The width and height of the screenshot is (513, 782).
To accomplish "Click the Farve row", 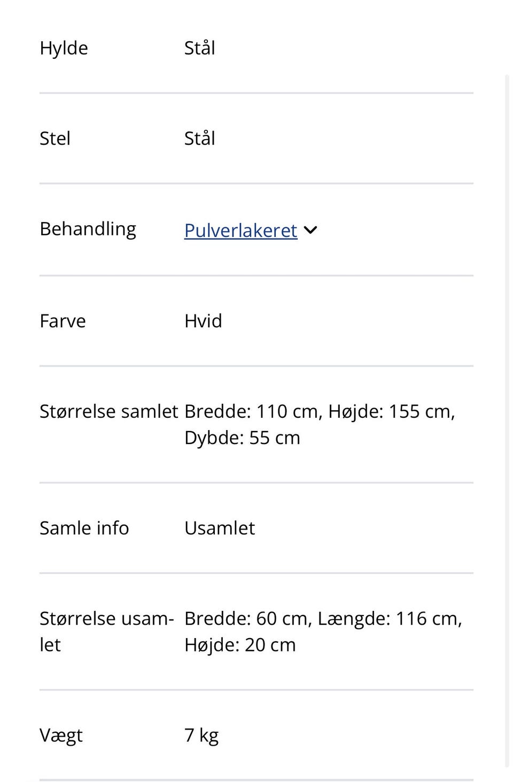I will click(63, 320).
